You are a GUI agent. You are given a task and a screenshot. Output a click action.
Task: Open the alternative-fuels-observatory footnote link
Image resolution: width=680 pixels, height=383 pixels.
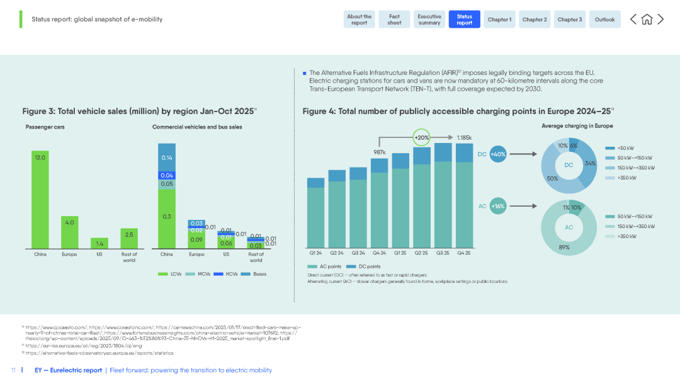pyautogui.click(x=99, y=353)
